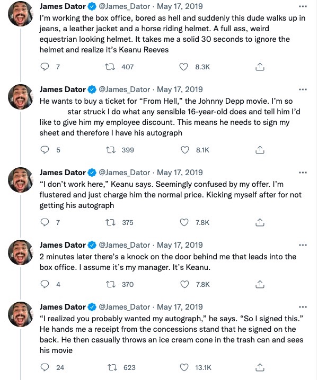
Task: Retweet the final tweet with 623 retweets
Action: pyautogui.click(x=112, y=367)
